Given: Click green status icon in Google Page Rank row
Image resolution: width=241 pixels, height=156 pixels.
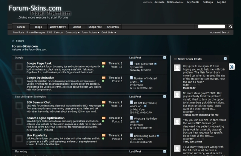Looking at the screenshot, I should 103,67.
